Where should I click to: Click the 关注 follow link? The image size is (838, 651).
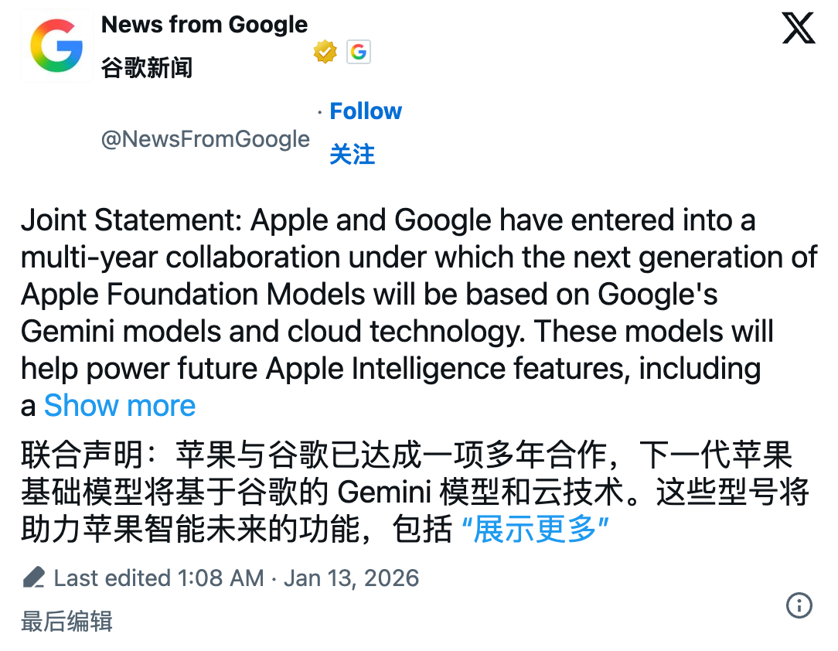pyautogui.click(x=352, y=155)
